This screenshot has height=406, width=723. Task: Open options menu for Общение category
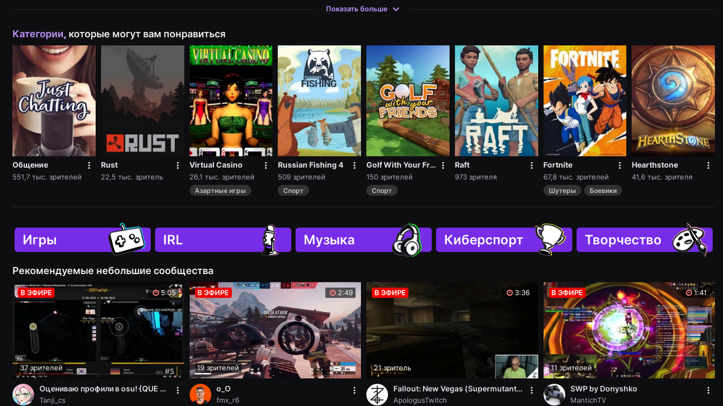(x=89, y=165)
